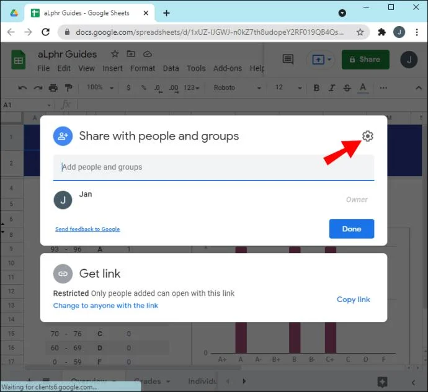Screen dimensions: 428x392
Task: Click the link icon beside Get link
Action: [63, 274]
